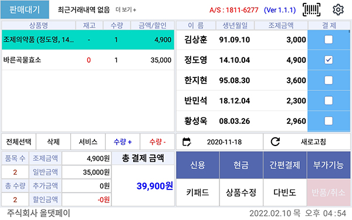The image size is (352, 220).
Task: Click the (Ver 1.1.1) version text
Action: click(x=280, y=10)
